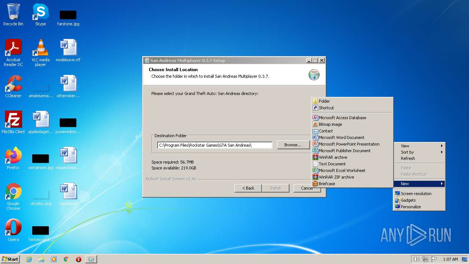Screen dimensions: 469x264
Task: Open Screen resolution settings
Action: click(419, 194)
